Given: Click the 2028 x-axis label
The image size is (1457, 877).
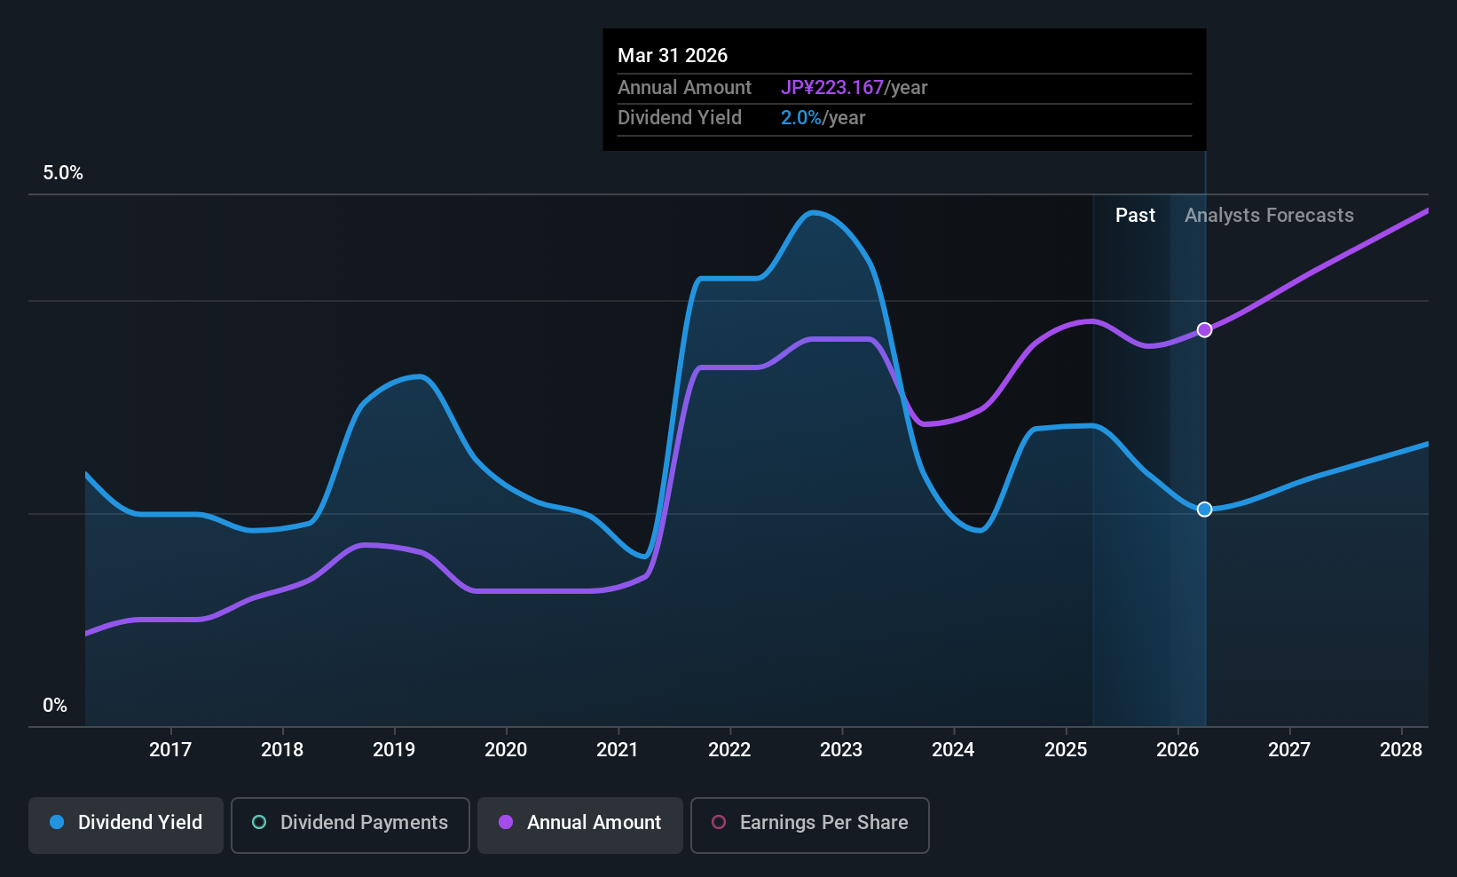Looking at the screenshot, I should [1401, 749].
